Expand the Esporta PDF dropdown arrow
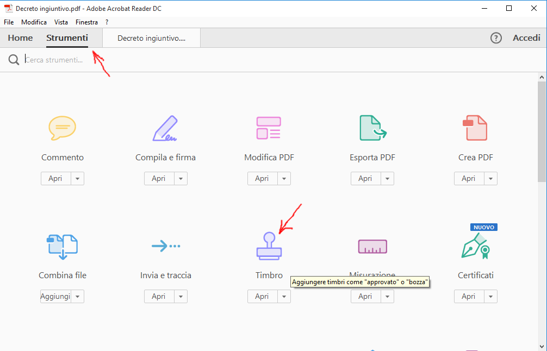Image resolution: width=547 pixels, height=351 pixels. coord(387,178)
